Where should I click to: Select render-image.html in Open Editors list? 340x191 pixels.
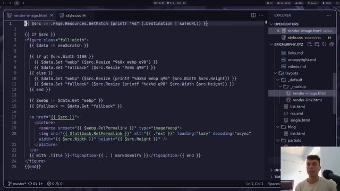[x=302, y=31]
